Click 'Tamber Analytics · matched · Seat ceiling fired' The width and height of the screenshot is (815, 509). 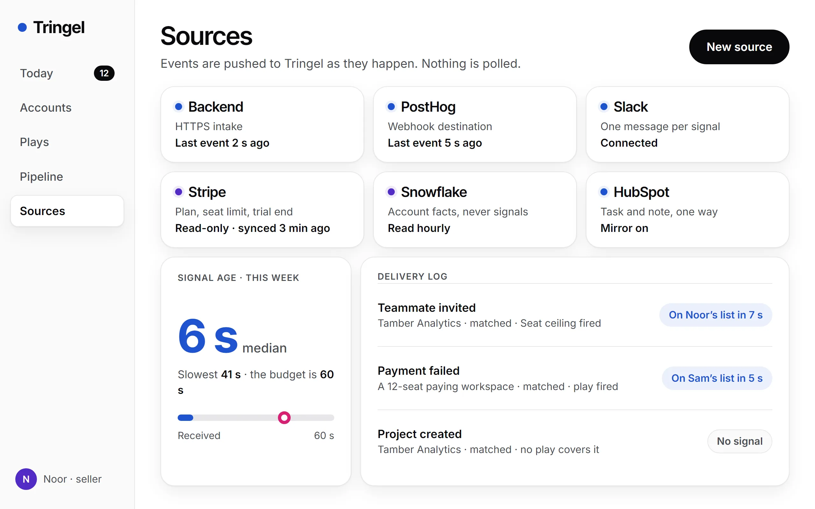489,323
